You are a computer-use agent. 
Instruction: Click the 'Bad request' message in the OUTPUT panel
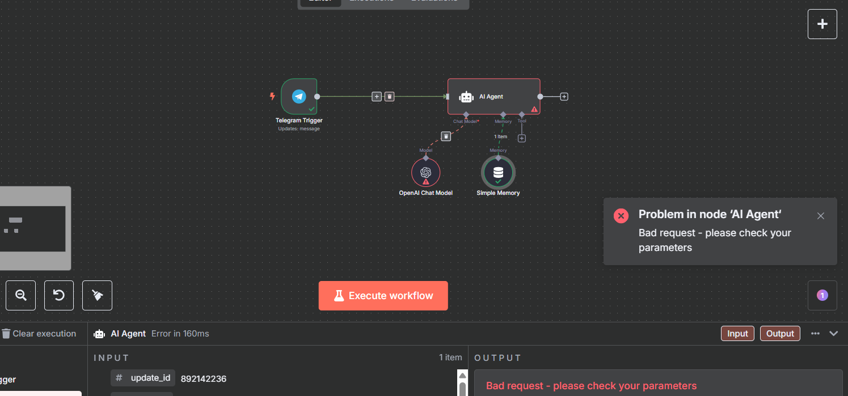592,386
